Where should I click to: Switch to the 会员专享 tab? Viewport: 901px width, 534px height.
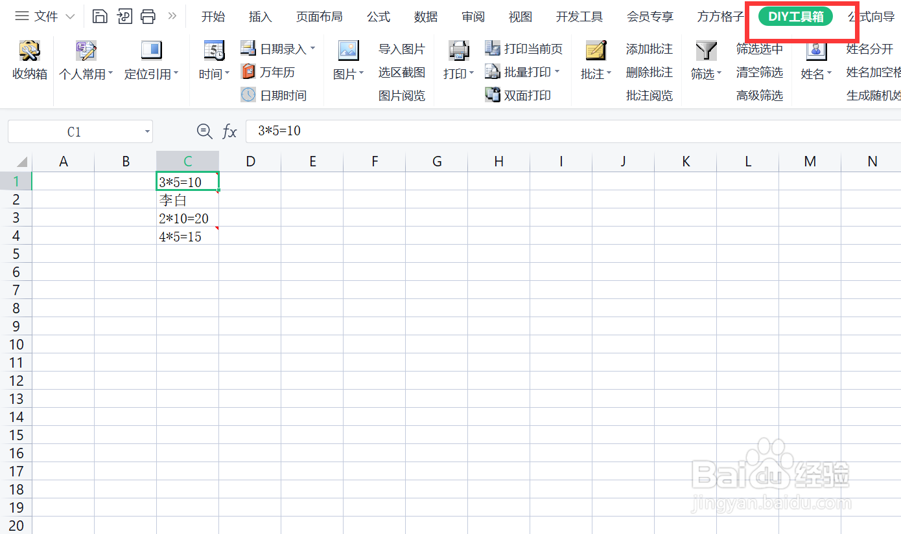click(650, 17)
